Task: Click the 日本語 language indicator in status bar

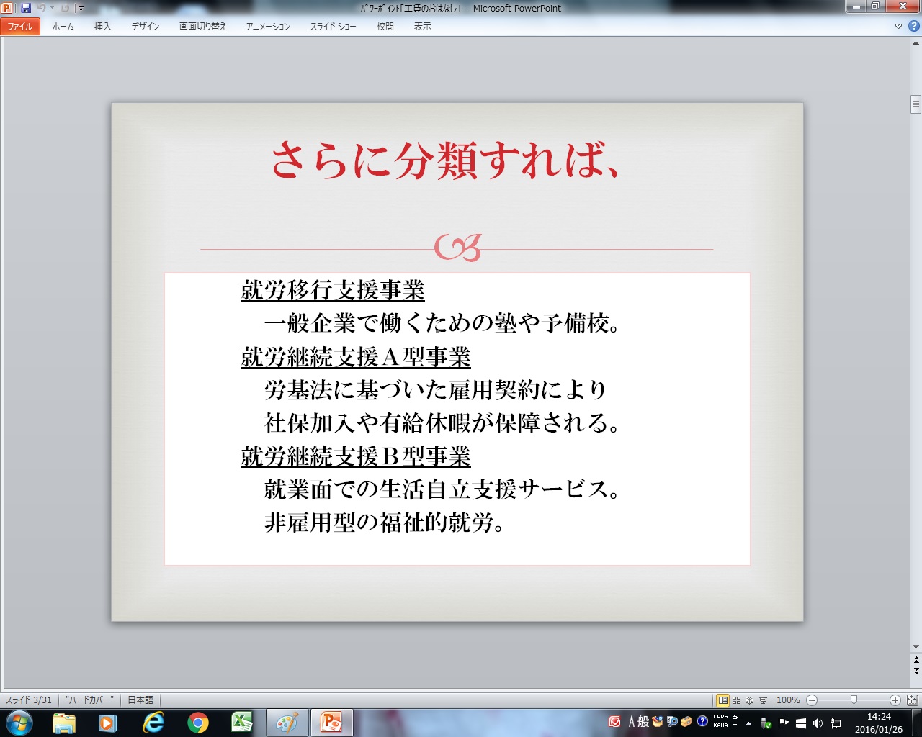Action: click(140, 700)
